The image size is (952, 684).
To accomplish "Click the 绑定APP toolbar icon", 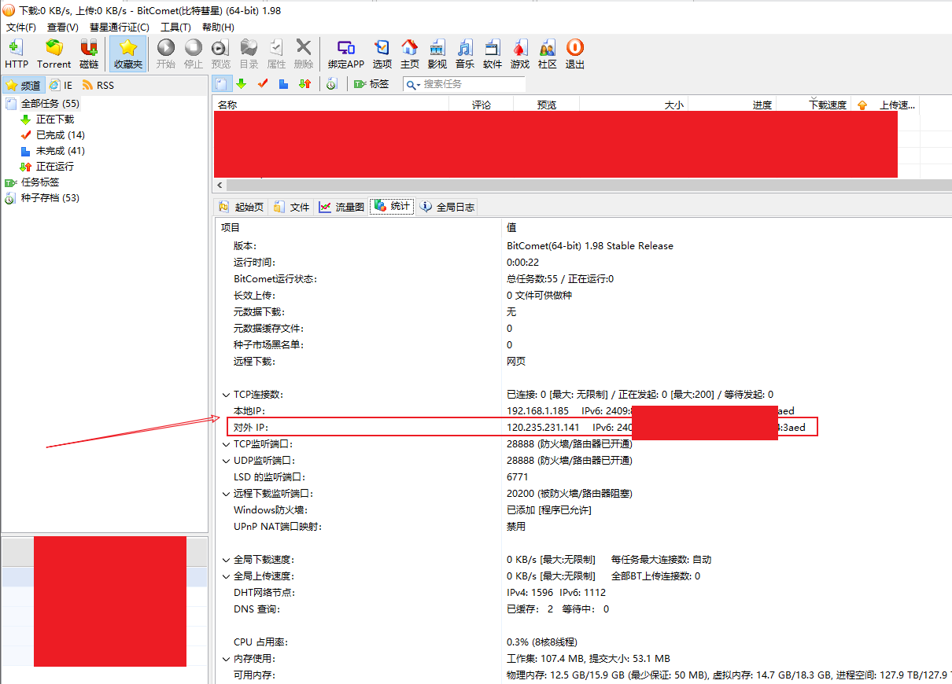I will click(x=346, y=53).
